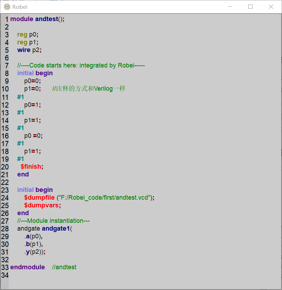
Task: Close the Robei window
Action: tap(270, 7)
